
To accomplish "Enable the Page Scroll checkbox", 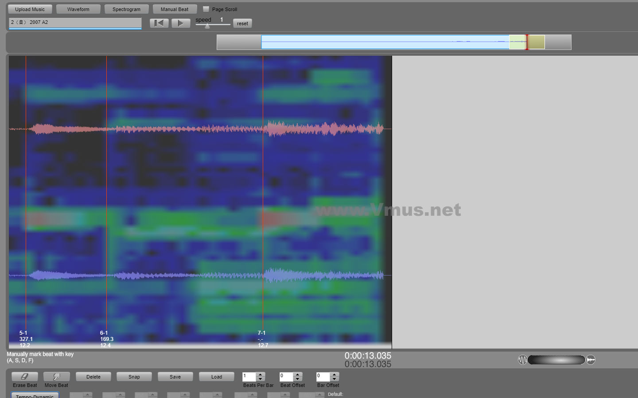I will pos(206,9).
